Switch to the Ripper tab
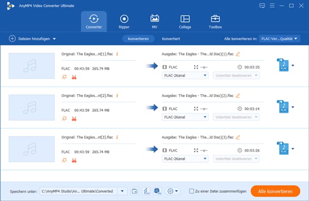The image size is (309, 201). tap(124, 22)
